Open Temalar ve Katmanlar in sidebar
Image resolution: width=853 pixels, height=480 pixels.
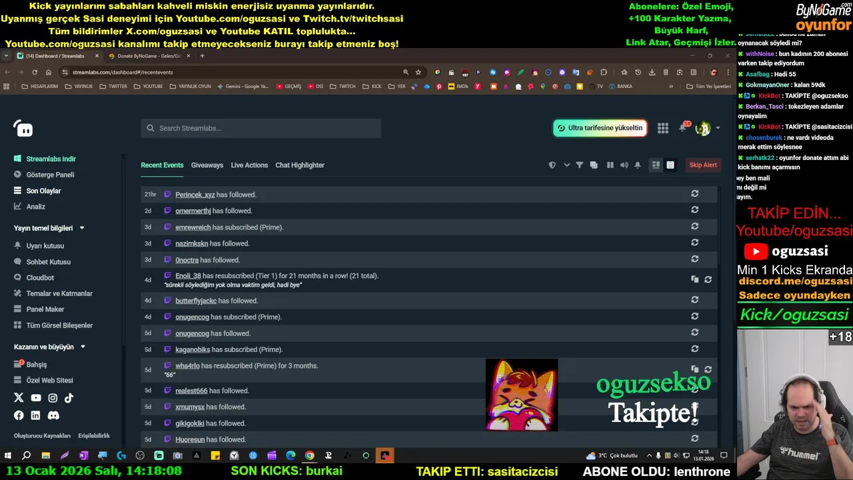point(59,293)
